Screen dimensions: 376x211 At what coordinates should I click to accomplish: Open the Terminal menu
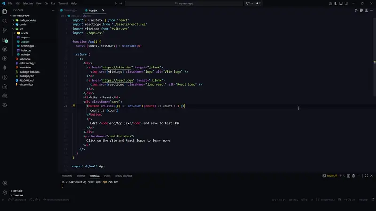[63, 3]
